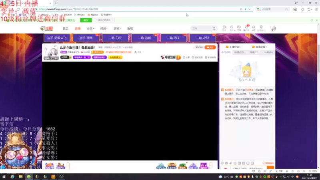Close the green notification bar
This screenshot has height=180, width=320.
(317, 20)
